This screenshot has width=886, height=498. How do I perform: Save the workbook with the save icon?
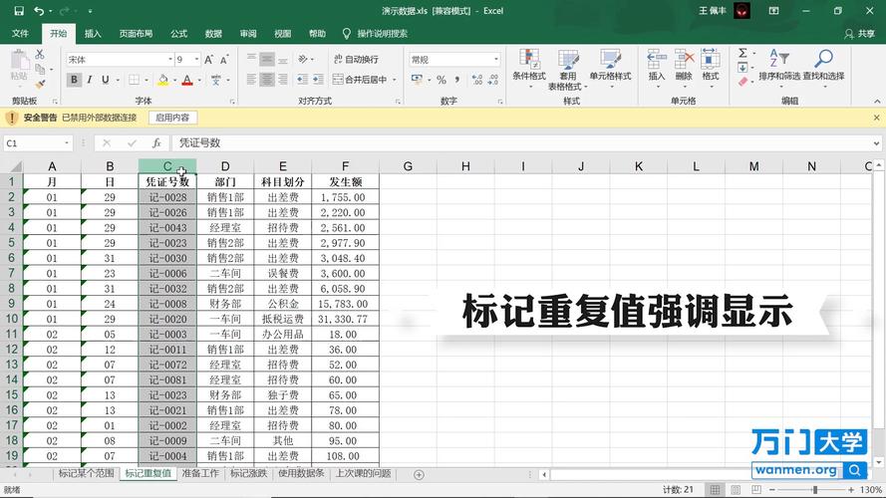[x=19, y=11]
